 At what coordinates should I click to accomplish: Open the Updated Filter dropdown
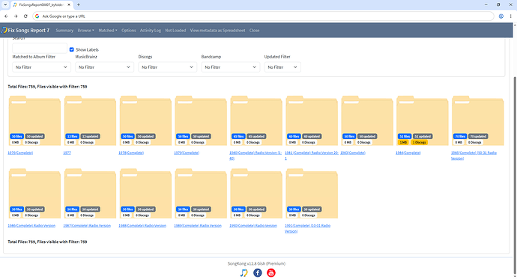282,67
